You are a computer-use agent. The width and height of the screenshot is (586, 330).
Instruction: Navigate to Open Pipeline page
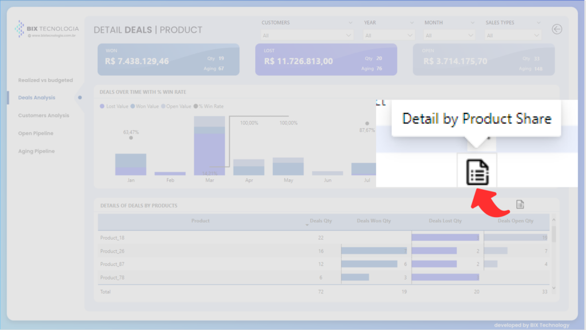(x=35, y=133)
